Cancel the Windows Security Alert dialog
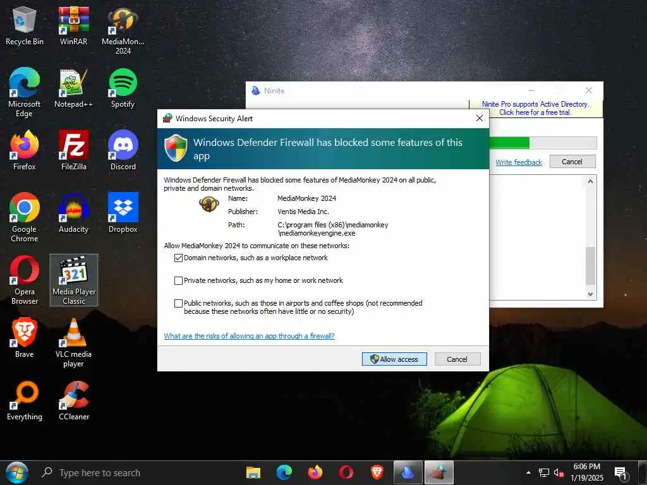This screenshot has width=647, height=485. pyautogui.click(x=457, y=359)
